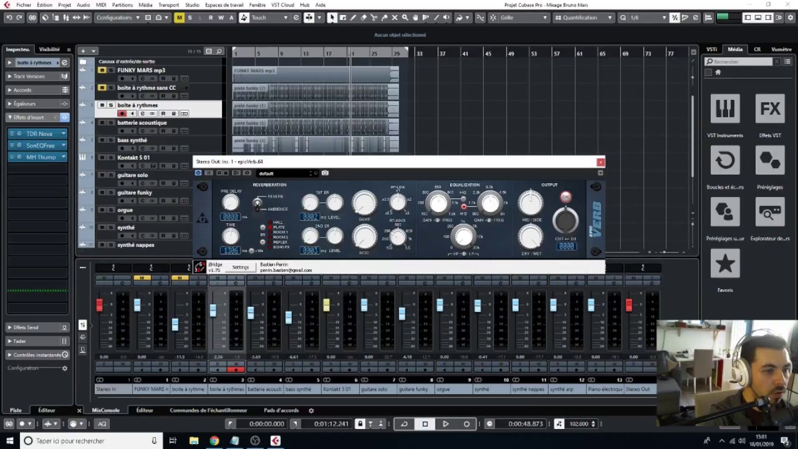Image resolution: width=798 pixels, height=449 pixels.
Task: Toggle global Read R automation button
Action: (x=211, y=17)
